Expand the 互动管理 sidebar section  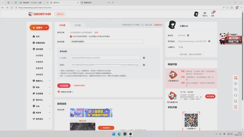50,93
